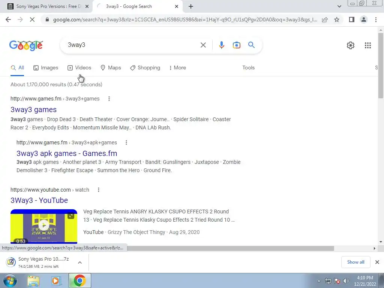The image size is (384, 288).
Task: Open options for 3way3+apk+games result
Action: click(x=126, y=142)
